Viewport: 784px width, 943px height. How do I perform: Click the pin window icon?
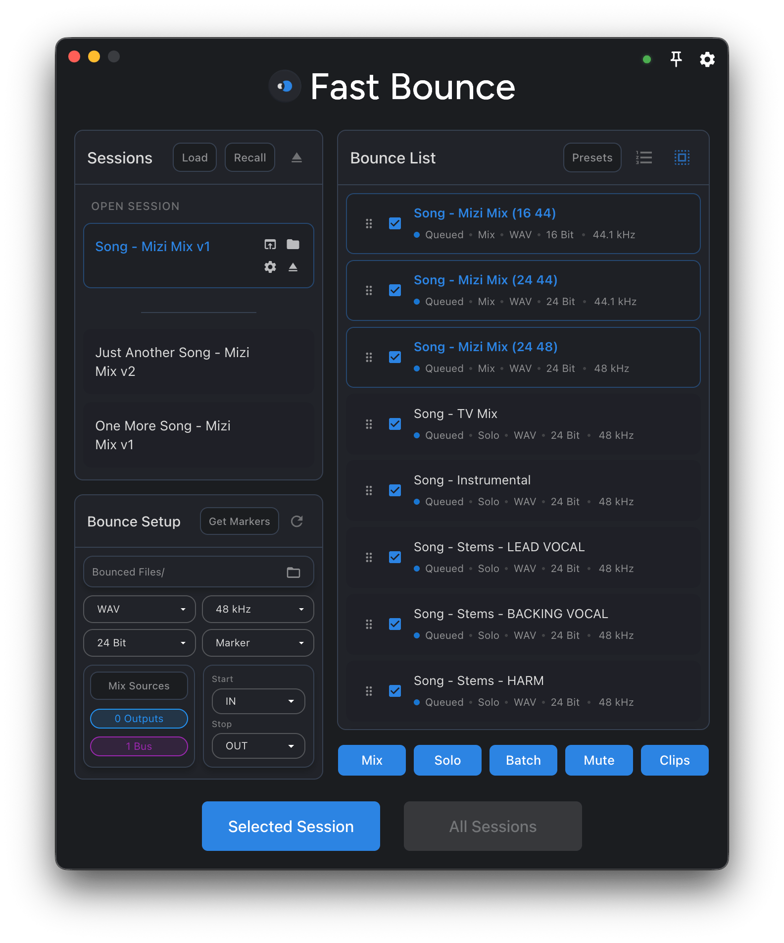(x=676, y=59)
